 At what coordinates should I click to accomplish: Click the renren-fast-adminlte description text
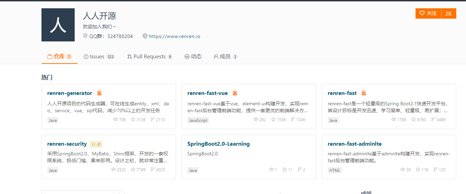pos(389,157)
